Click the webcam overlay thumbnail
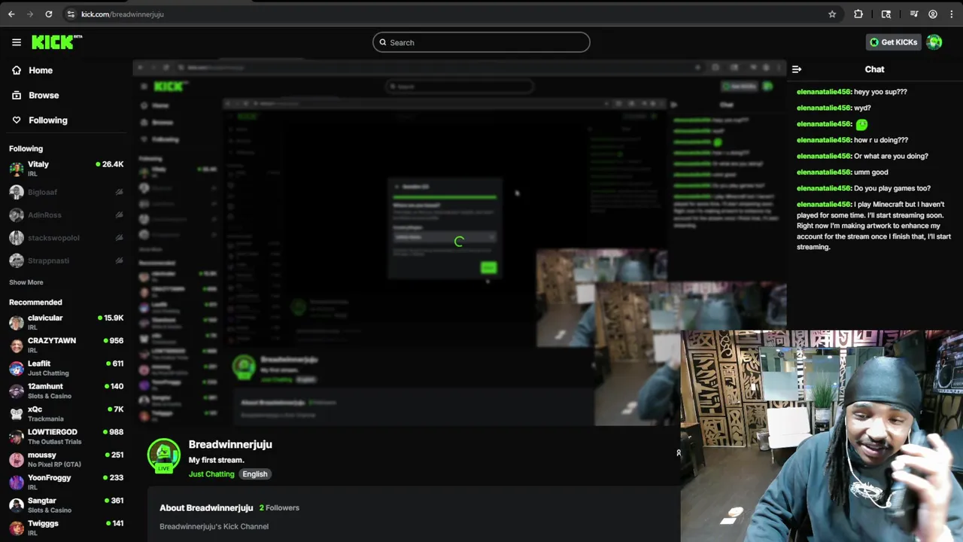The height and width of the screenshot is (542, 963). tap(822, 436)
